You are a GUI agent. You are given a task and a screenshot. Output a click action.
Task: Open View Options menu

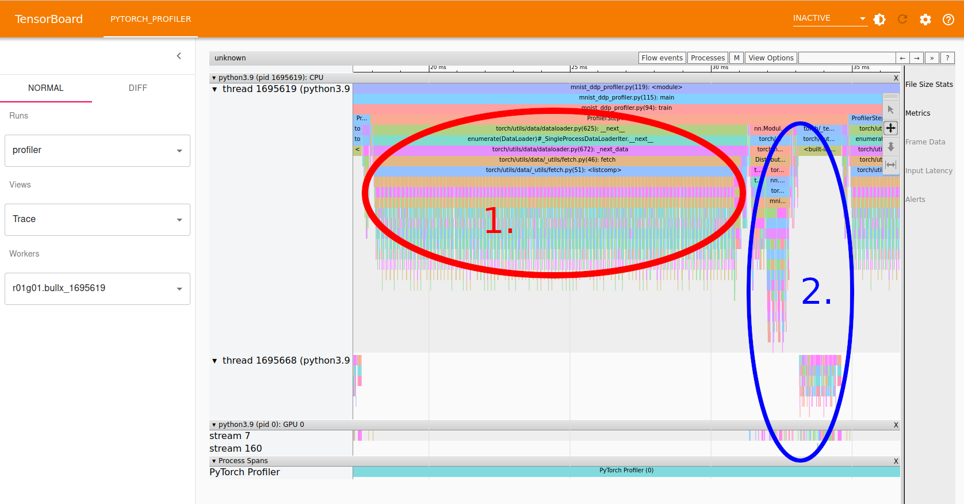click(771, 58)
